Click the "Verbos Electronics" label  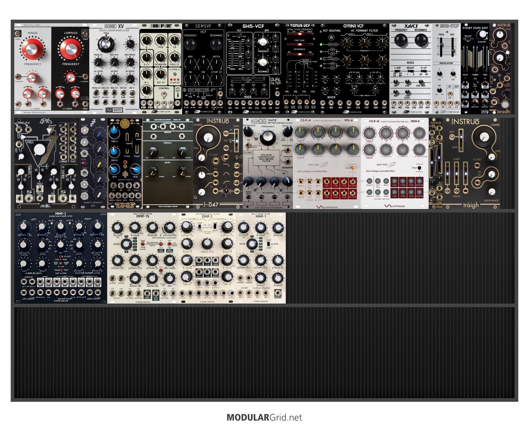click(x=35, y=112)
